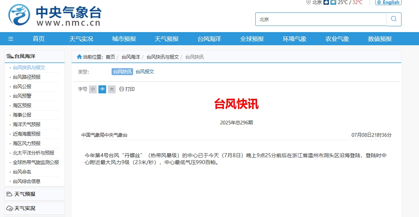Click the home icon in breadcrumb

(x=79, y=57)
